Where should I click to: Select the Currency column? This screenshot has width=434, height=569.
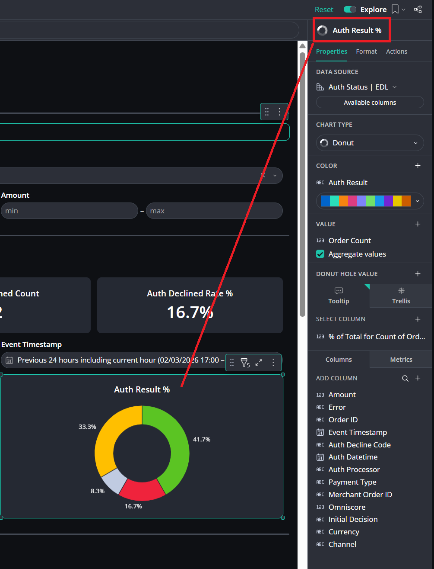344,532
